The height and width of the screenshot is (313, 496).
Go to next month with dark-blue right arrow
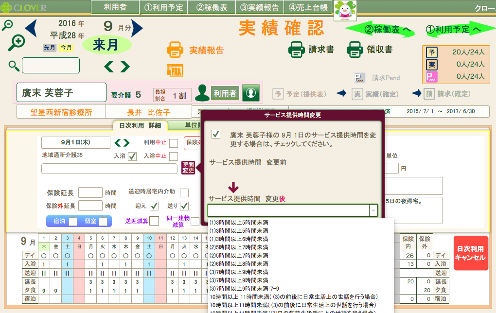click(x=137, y=28)
